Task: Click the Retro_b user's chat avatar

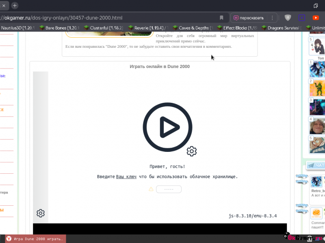Action: coord(316,181)
